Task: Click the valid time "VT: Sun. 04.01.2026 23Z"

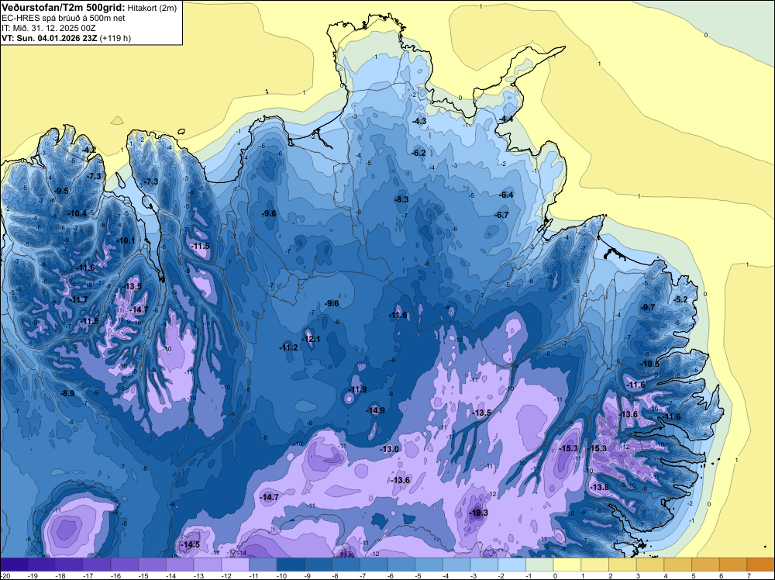Action: 50,38
